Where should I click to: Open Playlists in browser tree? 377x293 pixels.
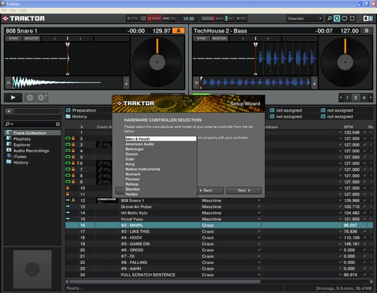pyautogui.click(x=22, y=139)
